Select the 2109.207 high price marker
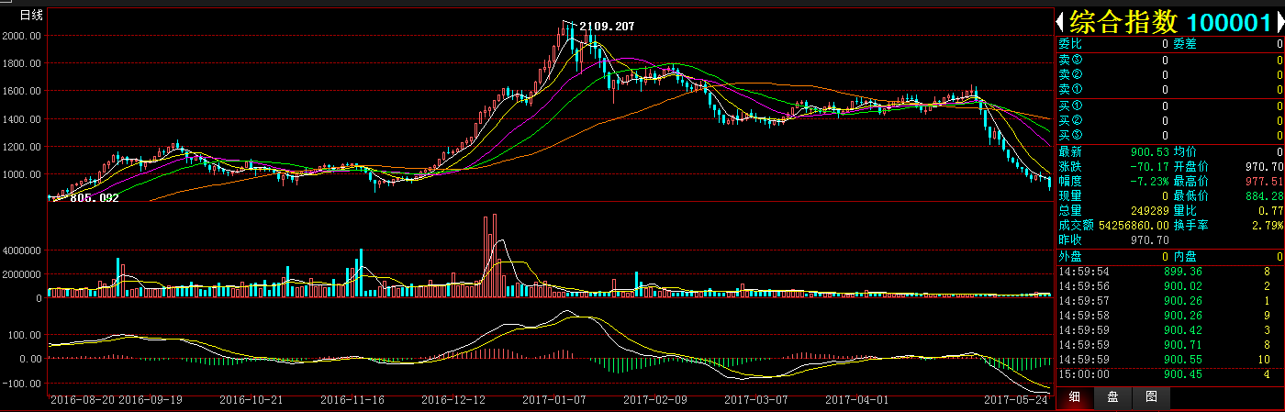Viewport: 1285px width, 412px height. (607, 27)
